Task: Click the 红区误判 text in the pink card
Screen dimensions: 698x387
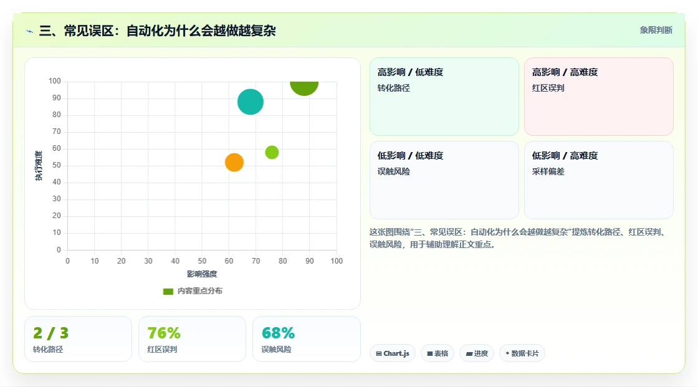Action: coord(548,88)
